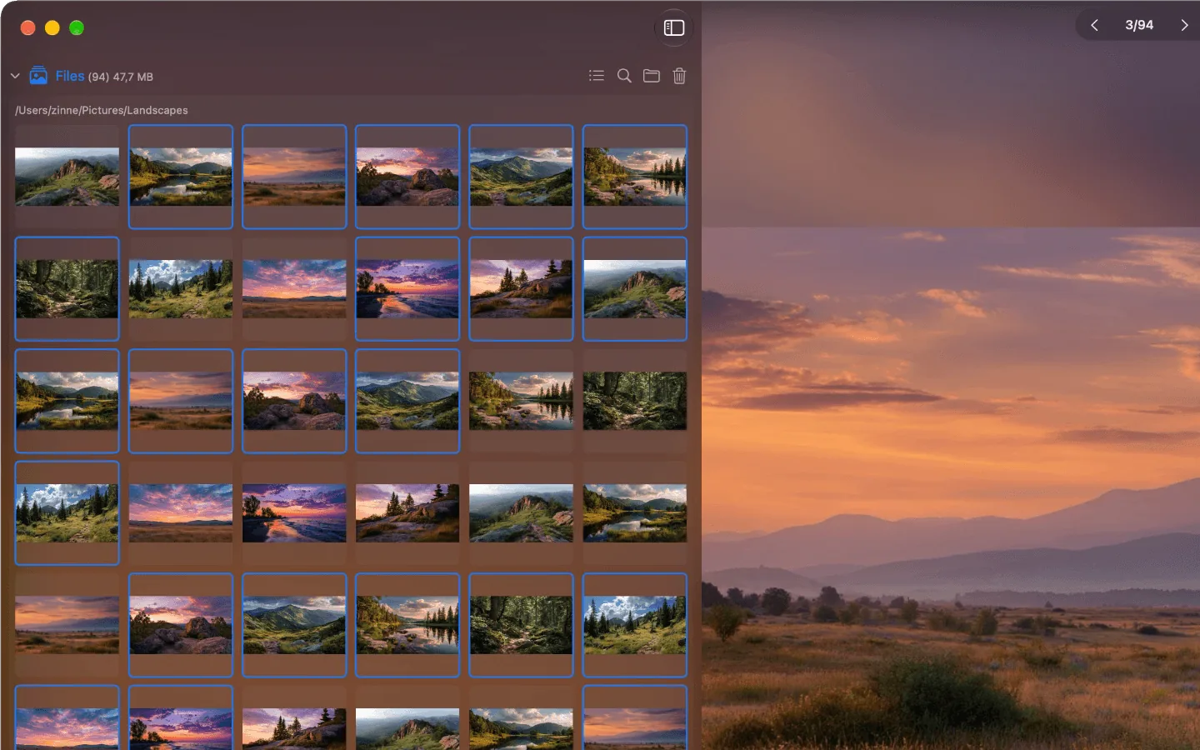Image resolution: width=1200 pixels, height=750 pixels.
Task: Click the large sunset preview image
Action: point(951,488)
